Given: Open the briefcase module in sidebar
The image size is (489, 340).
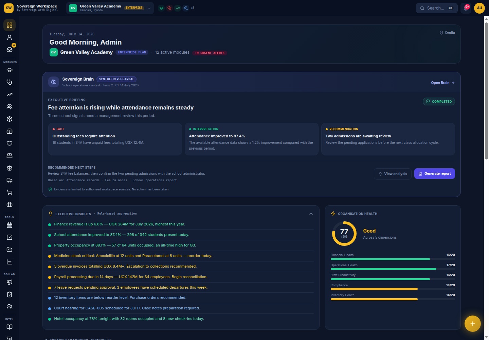Looking at the screenshot, I should 10,205.
